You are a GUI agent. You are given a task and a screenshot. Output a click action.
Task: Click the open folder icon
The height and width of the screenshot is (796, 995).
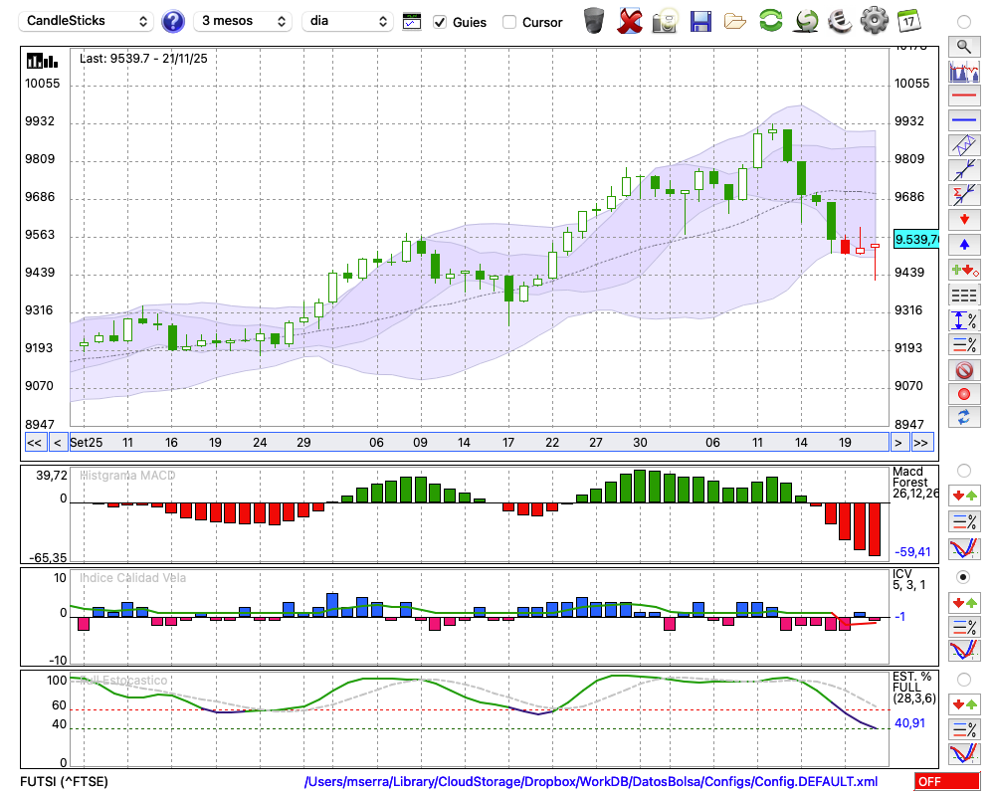coord(735,21)
